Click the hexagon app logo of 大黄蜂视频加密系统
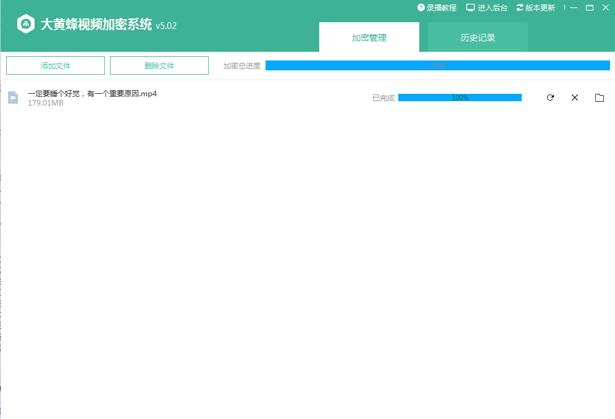The height and width of the screenshot is (419, 615). point(25,25)
